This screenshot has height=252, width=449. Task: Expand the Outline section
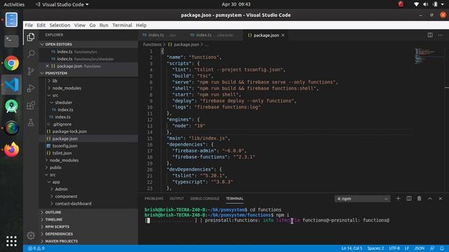(x=53, y=212)
